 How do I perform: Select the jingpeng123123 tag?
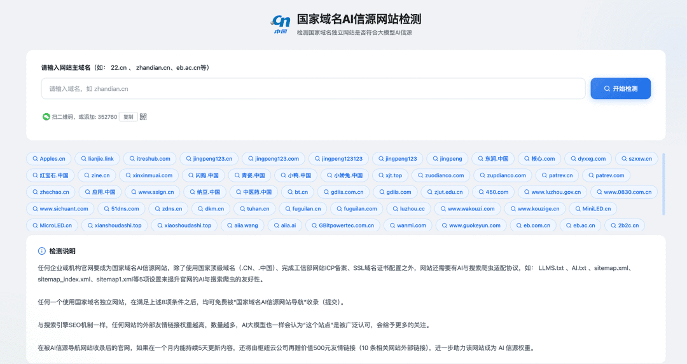338,159
